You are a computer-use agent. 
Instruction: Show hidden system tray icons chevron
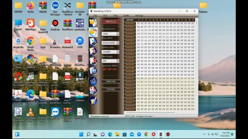coord(204,134)
